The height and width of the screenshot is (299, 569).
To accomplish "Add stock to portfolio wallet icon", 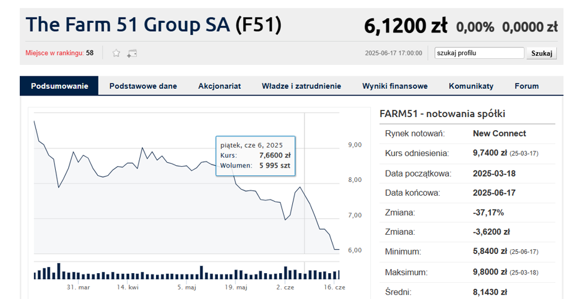I will coord(131,53).
